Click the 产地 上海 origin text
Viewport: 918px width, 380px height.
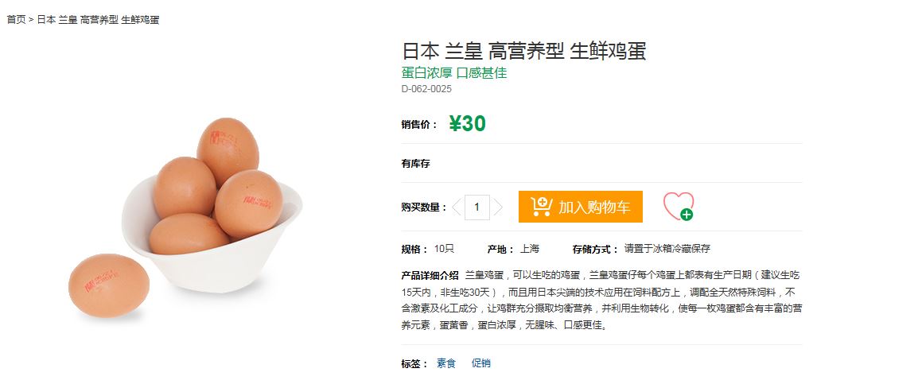tap(513, 249)
